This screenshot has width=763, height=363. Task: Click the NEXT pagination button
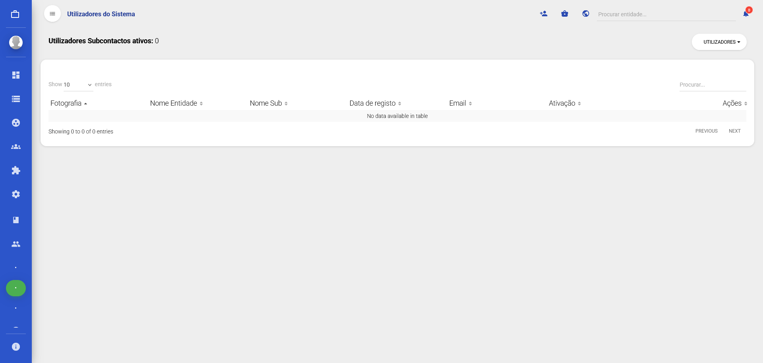[734, 131]
